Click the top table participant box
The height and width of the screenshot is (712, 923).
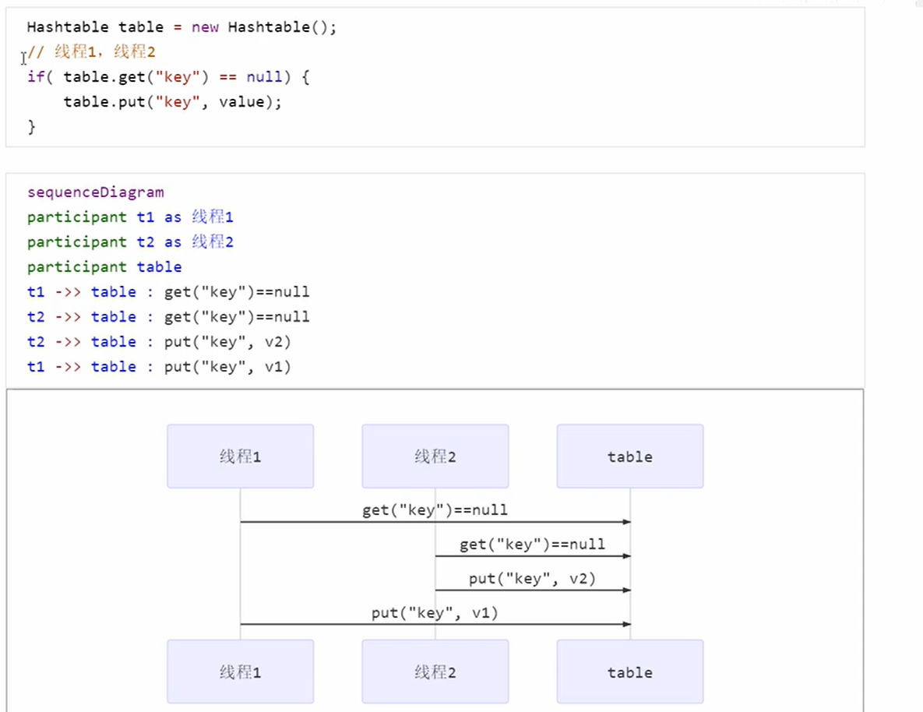pyautogui.click(x=630, y=456)
